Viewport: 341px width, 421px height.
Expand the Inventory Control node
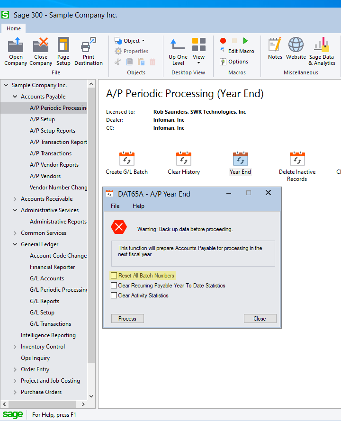pyautogui.click(x=15, y=347)
